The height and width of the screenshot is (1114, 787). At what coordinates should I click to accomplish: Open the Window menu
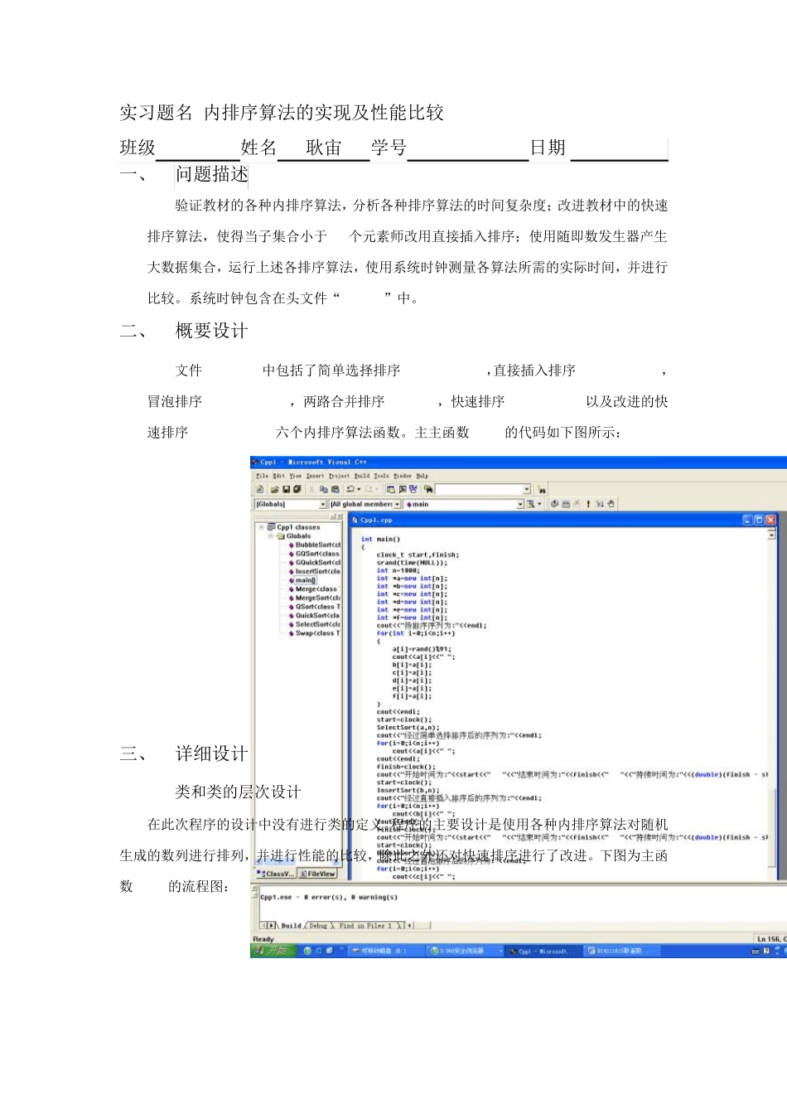click(402, 476)
